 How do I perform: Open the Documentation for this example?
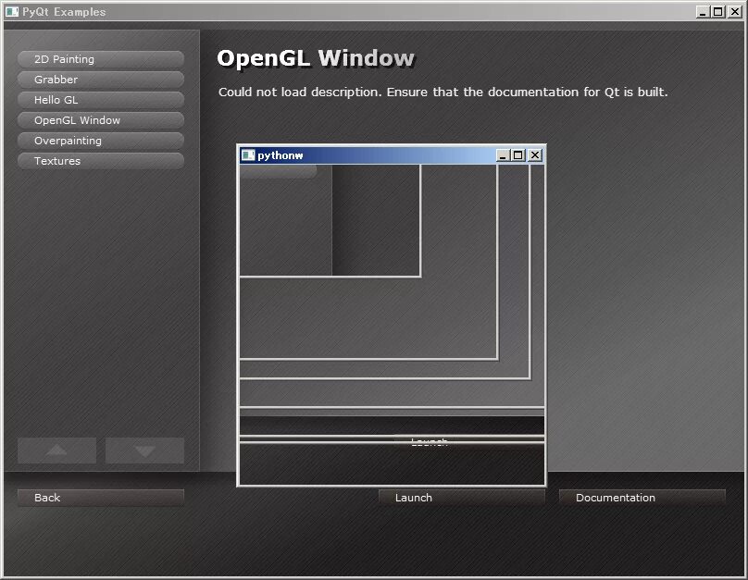pyautogui.click(x=642, y=498)
